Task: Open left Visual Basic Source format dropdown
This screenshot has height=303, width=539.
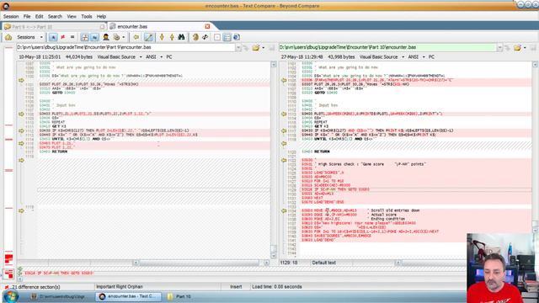Action: (120, 57)
